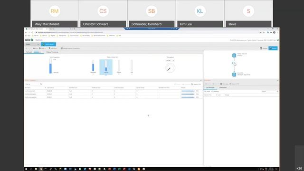Viewport: 304px width, 171px height.
Task: Click inside the Filter By input
Action: (x=32, y=84)
